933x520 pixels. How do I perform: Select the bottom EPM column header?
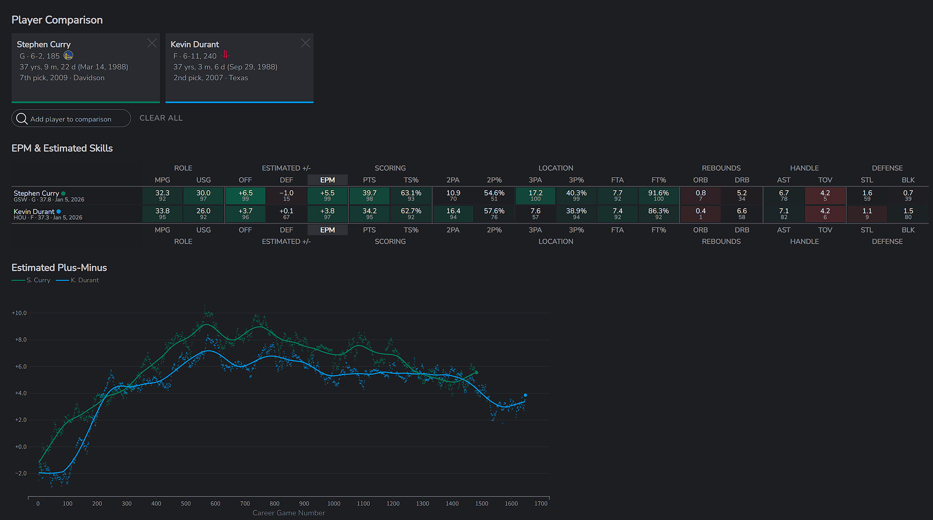(327, 230)
